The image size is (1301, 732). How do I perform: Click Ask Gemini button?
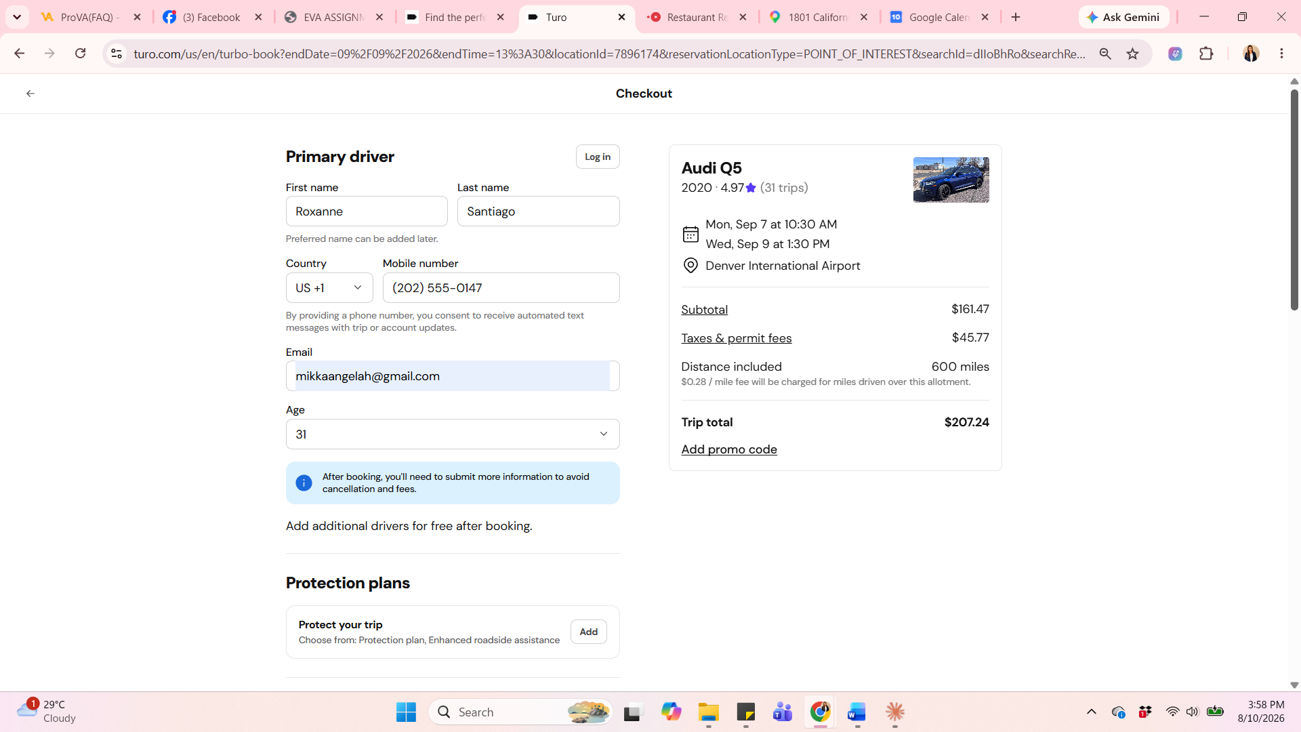click(x=1123, y=17)
